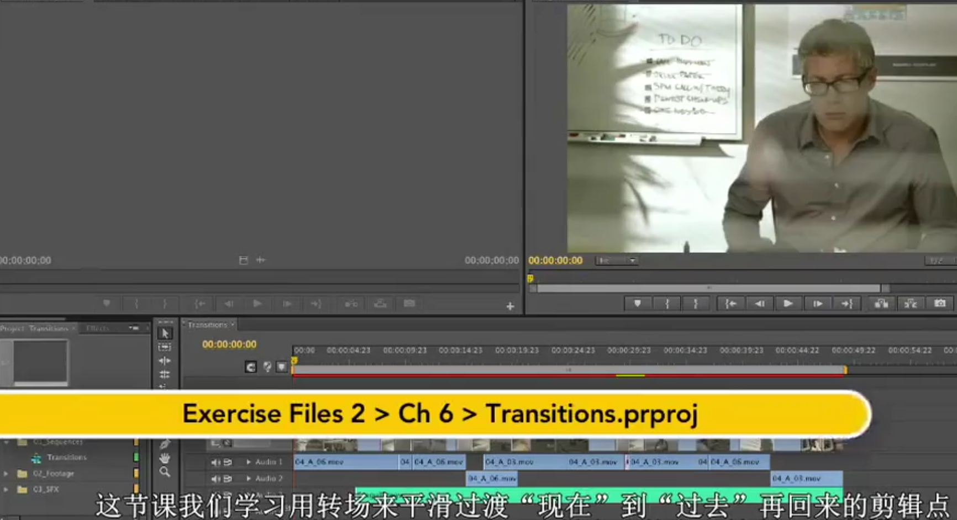Image resolution: width=957 pixels, height=520 pixels.
Task: Expand the 02_Footage bin
Action: (6, 474)
